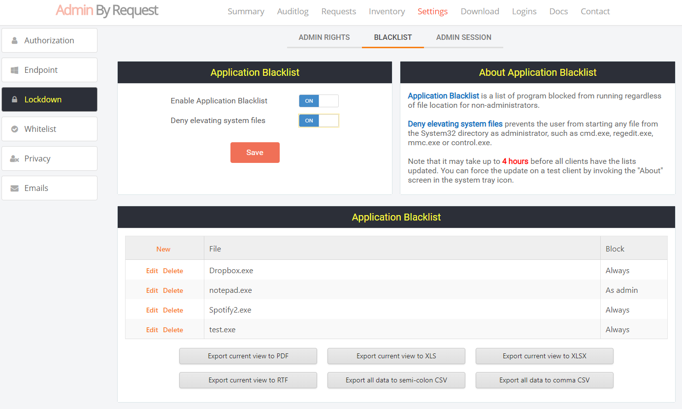Click the Admin By Request logo
The height and width of the screenshot is (409, 682).
(107, 11)
